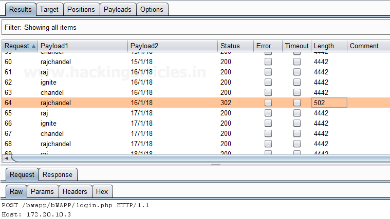Toggle Error checkbox in request 65 row
The width and height of the screenshot is (390, 219).
pyautogui.click(x=268, y=113)
